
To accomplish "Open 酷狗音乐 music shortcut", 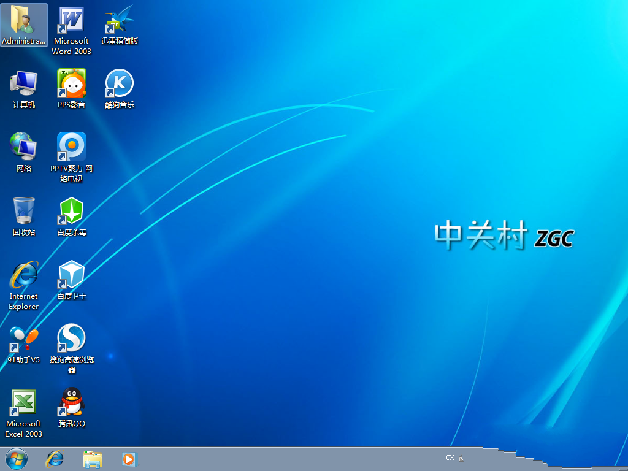I will point(120,89).
